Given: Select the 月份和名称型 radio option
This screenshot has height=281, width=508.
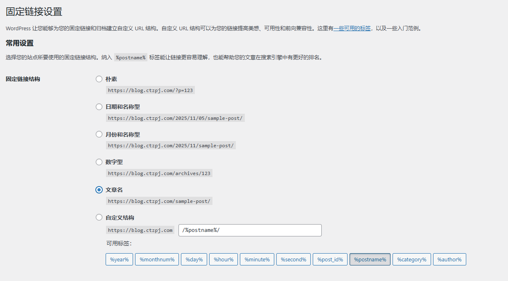Looking at the screenshot, I should [99, 134].
